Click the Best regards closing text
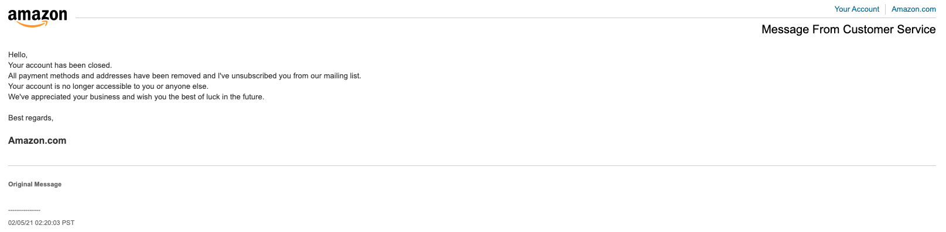The height and width of the screenshot is (232, 946). point(30,118)
